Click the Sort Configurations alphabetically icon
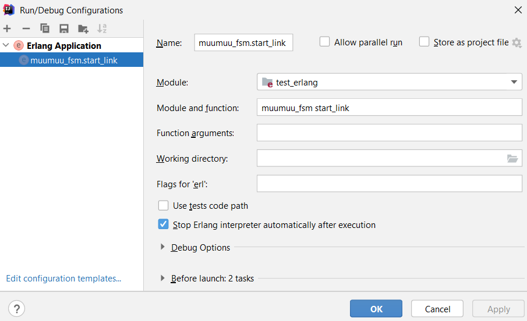This screenshot has height=321, width=527. coord(102,28)
